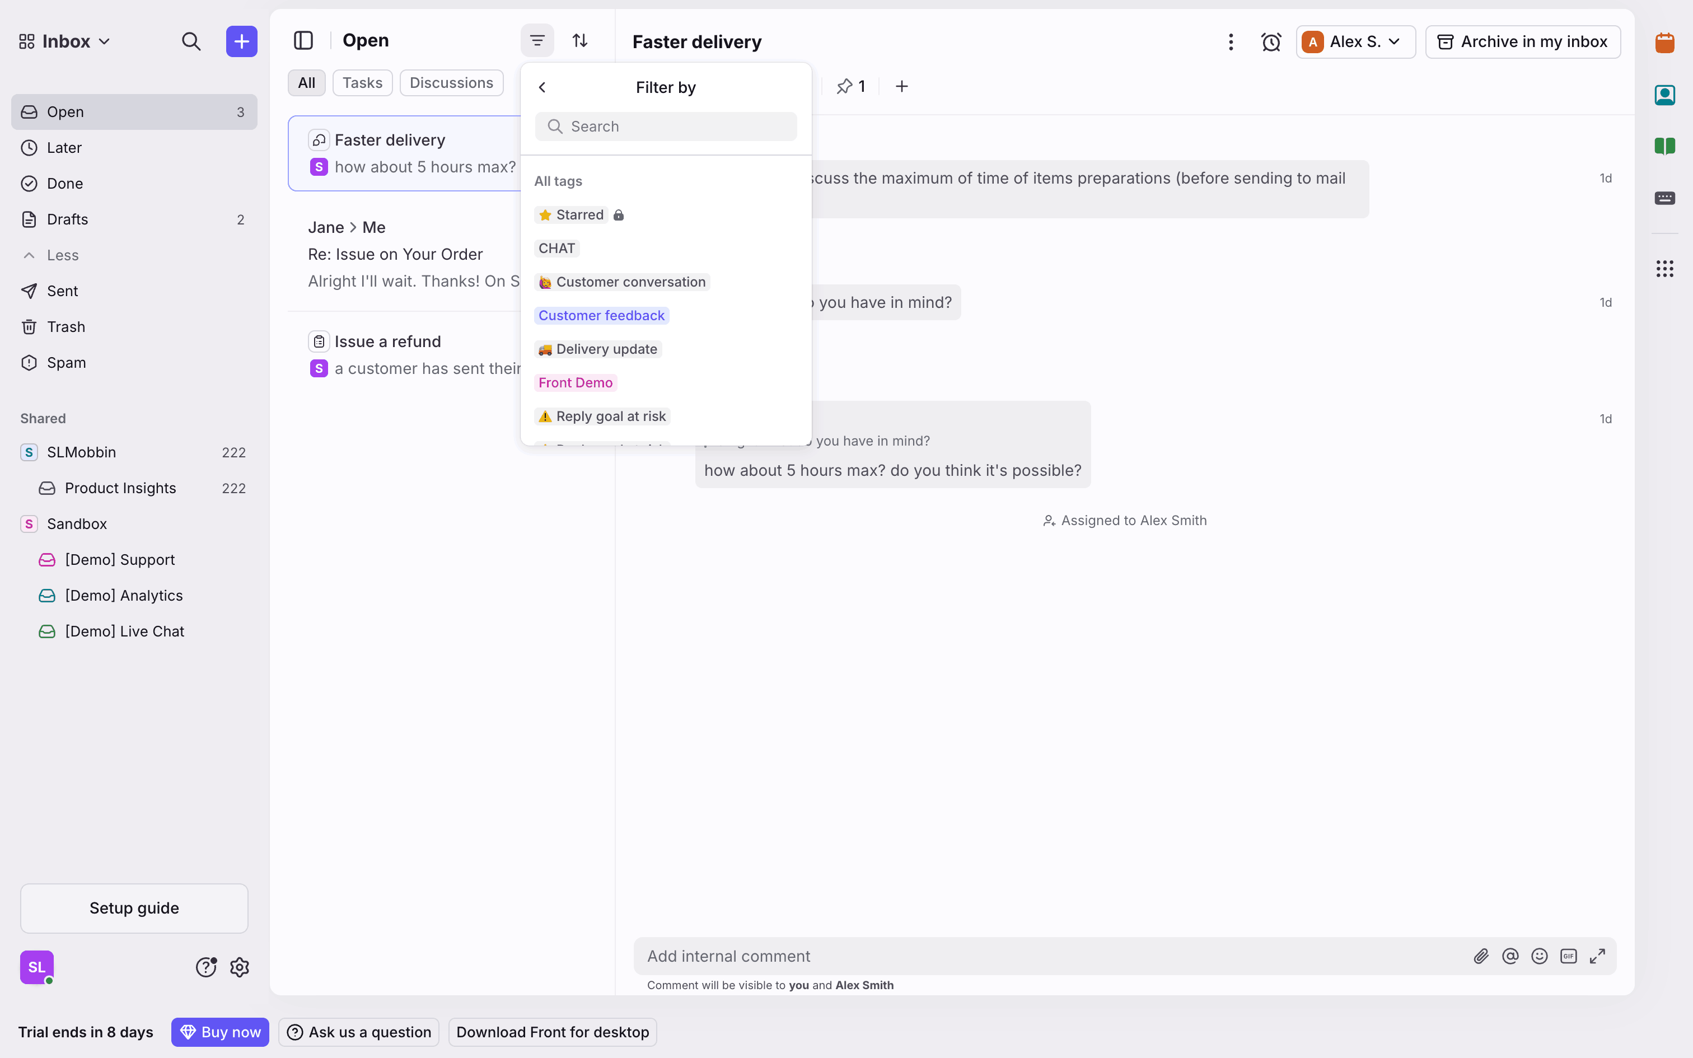The image size is (1693, 1058).
Task: Click the pinned items pin icon
Action: (x=845, y=86)
